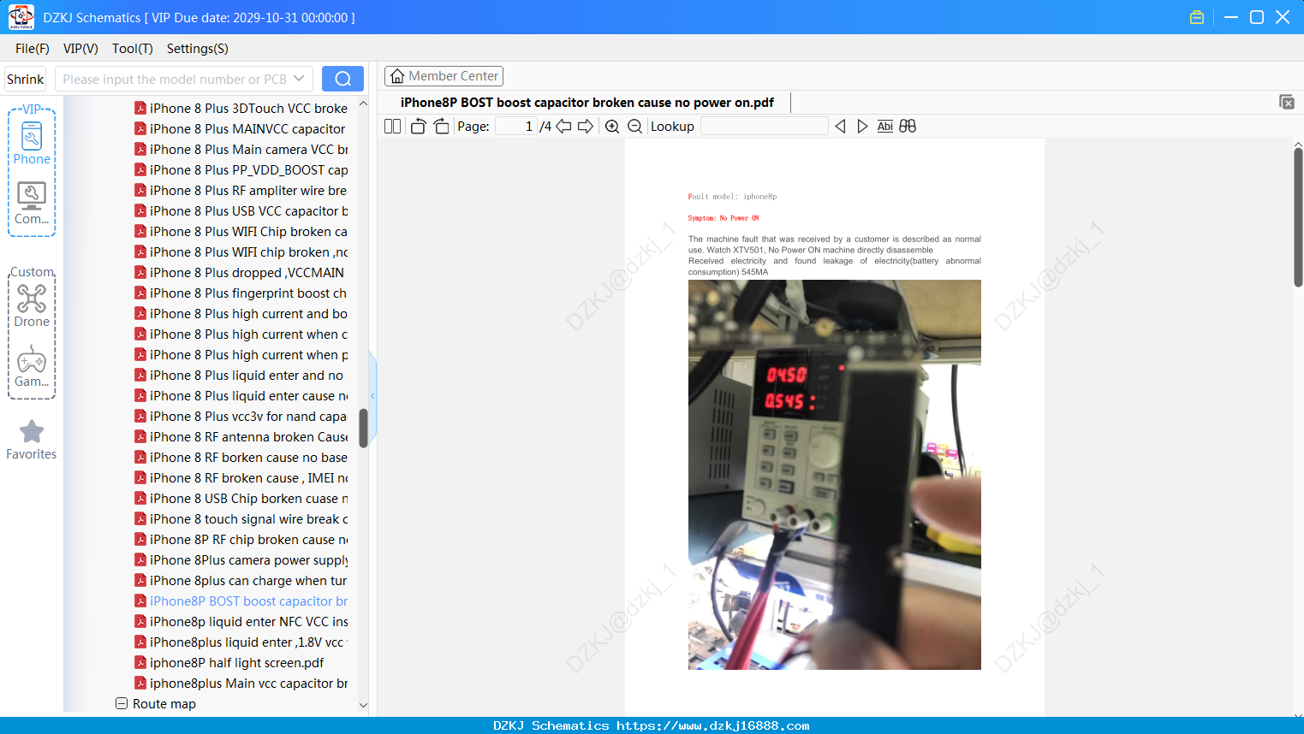1304x734 pixels.
Task: Select the Game console category icon
Action: click(32, 365)
